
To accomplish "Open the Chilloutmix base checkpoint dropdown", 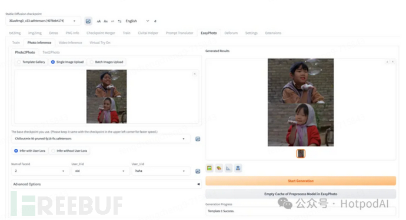I will [x=101, y=139].
